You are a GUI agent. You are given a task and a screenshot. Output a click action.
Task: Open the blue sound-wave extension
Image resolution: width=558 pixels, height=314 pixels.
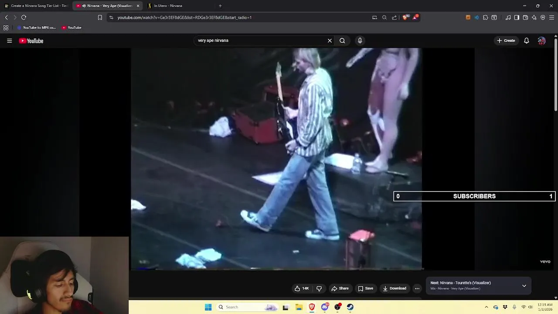click(476, 17)
